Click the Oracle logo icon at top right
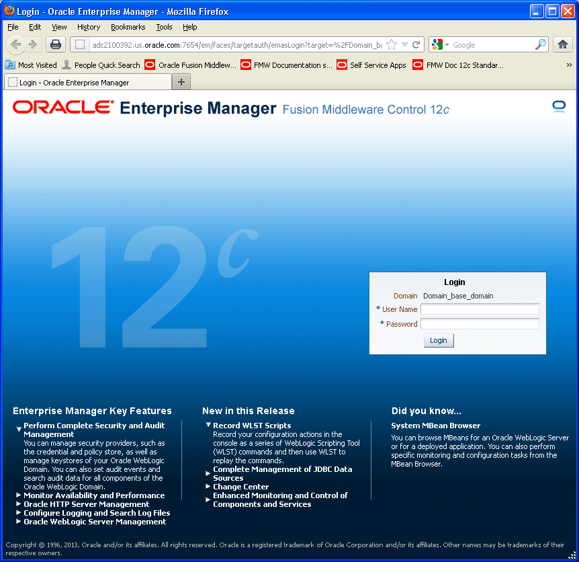Image resolution: width=579 pixels, height=562 pixels. (559, 107)
